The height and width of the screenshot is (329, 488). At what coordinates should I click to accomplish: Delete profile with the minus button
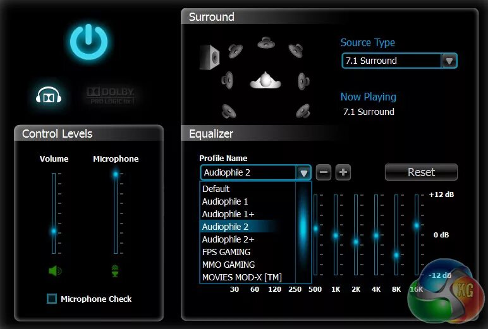(324, 172)
